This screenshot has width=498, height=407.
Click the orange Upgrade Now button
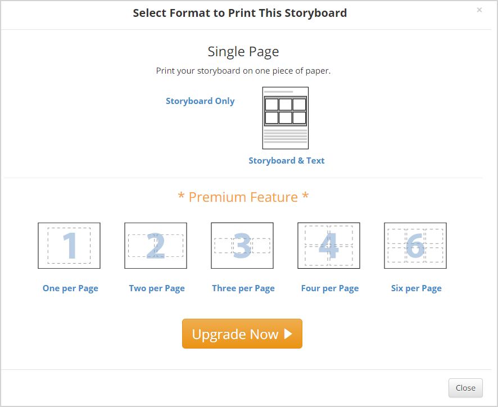point(242,333)
